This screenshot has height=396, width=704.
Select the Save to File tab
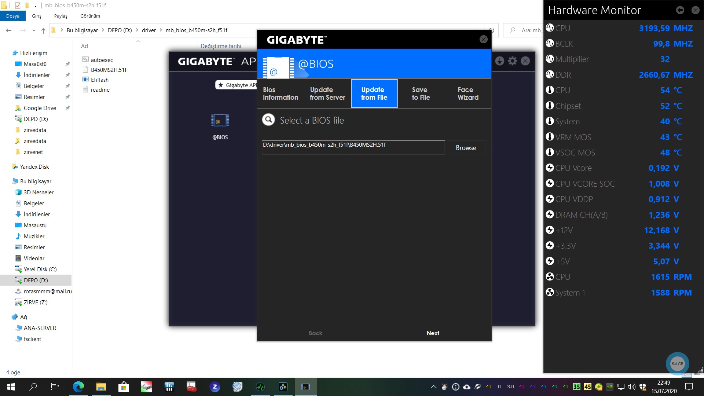click(x=421, y=93)
